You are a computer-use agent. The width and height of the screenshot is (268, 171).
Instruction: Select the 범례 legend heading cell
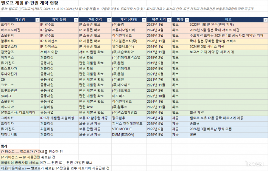[x=20, y=146]
